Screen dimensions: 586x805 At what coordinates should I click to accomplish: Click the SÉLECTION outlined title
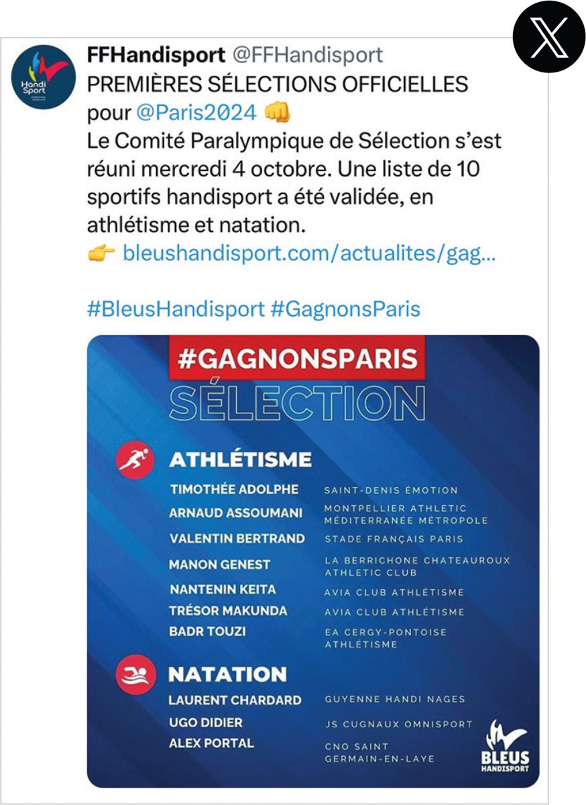pyautogui.click(x=297, y=404)
